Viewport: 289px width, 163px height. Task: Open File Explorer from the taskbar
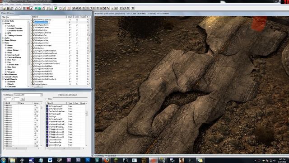coord(13,160)
